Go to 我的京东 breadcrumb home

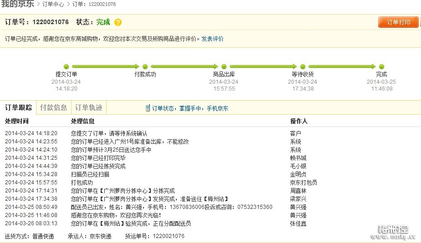click(x=17, y=4)
